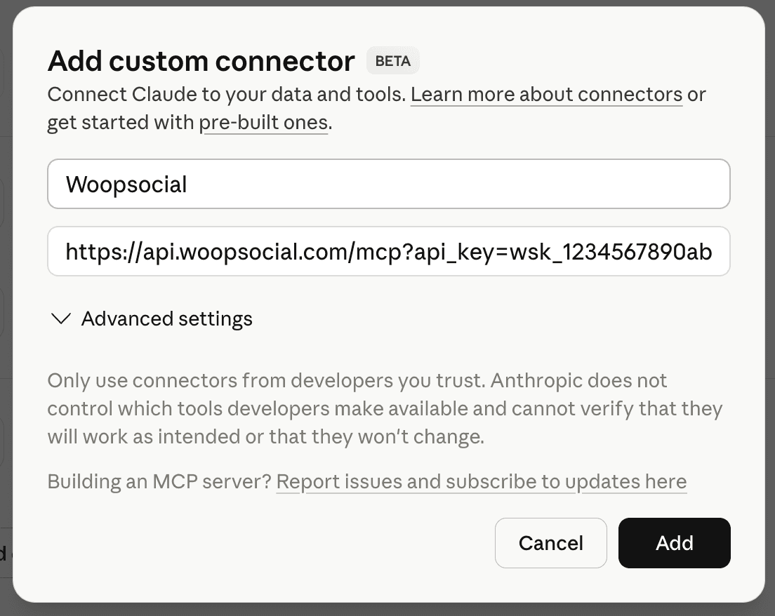Open Report issues and subscribe to updates

pos(482,482)
